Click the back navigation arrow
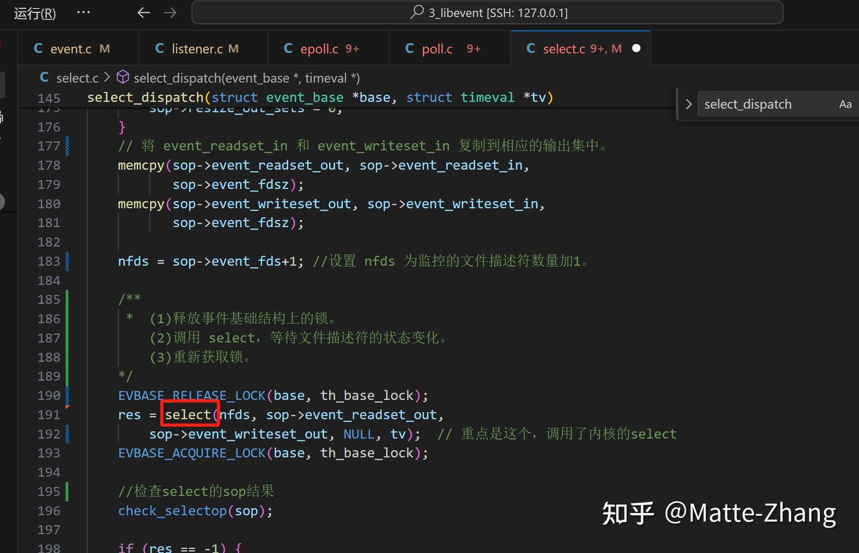 [143, 13]
